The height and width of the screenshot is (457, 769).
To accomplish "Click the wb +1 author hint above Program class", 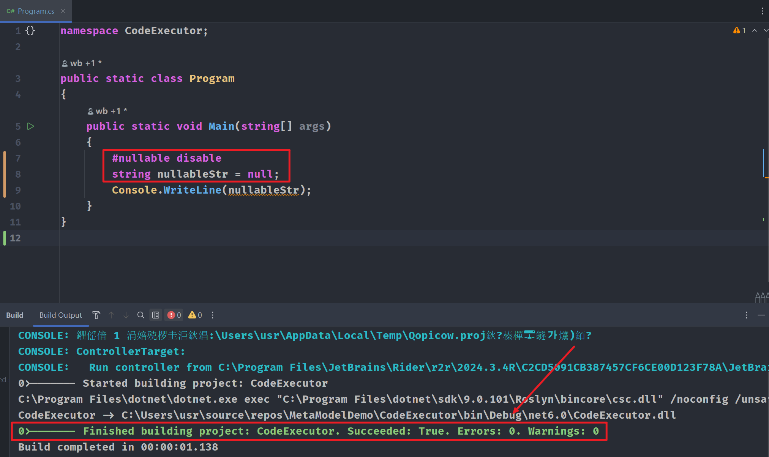I will coord(82,63).
